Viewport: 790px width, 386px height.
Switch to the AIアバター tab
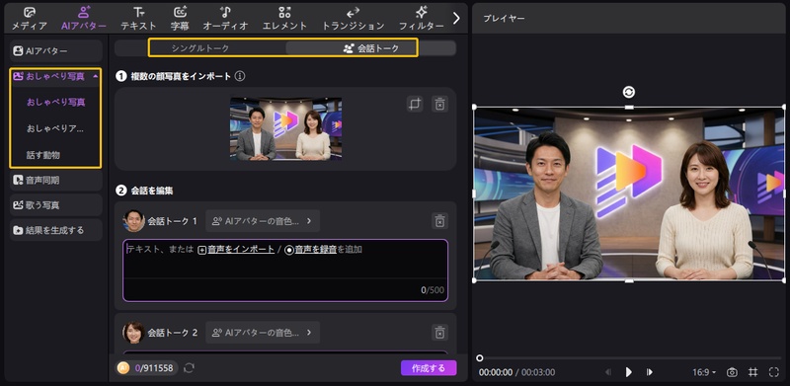pyautogui.click(x=84, y=19)
